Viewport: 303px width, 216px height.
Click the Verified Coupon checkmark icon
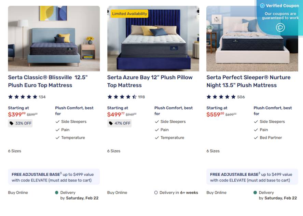(262, 6)
